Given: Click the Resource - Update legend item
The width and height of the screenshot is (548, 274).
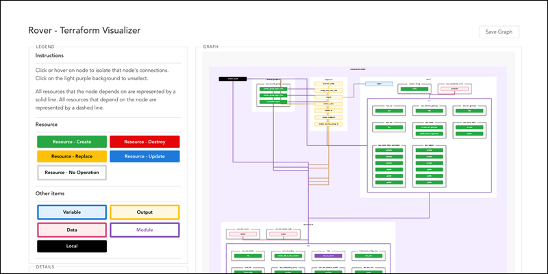Looking at the screenshot, I should coord(145,156).
